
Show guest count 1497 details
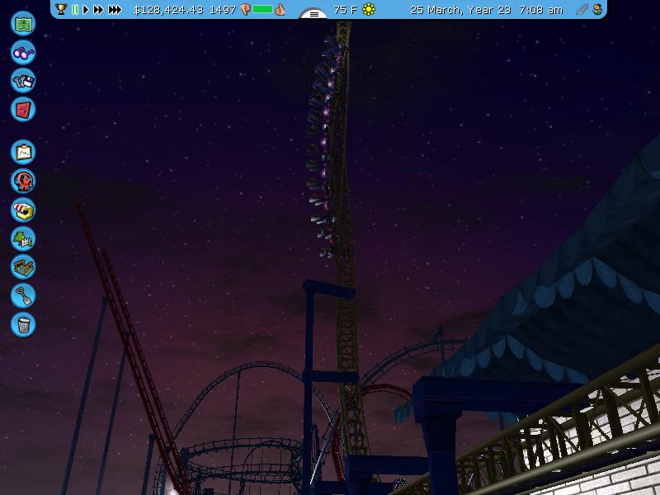(222, 10)
